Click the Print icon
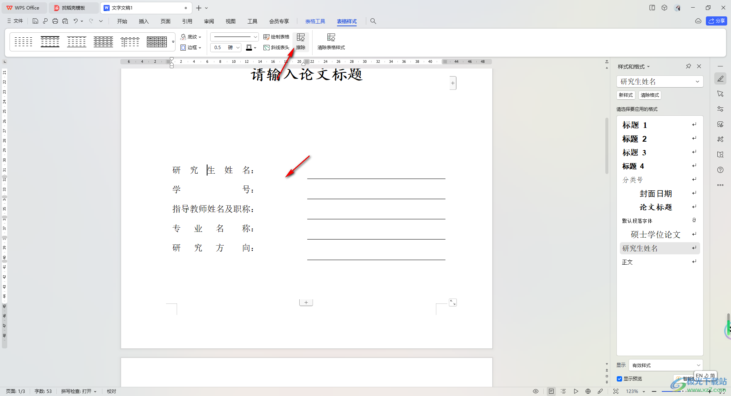Screen dimensions: 731x396 pyautogui.click(x=55, y=21)
